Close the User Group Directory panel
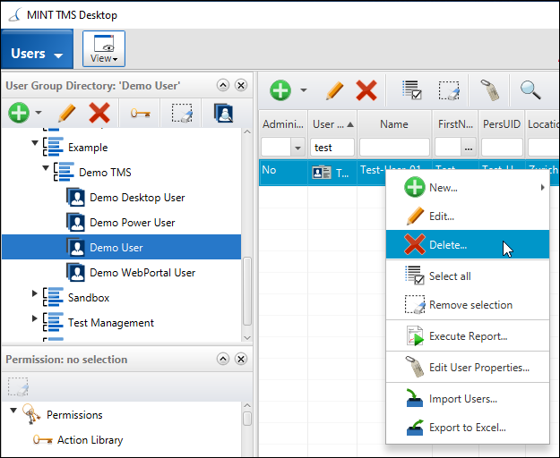 click(241, 86)
